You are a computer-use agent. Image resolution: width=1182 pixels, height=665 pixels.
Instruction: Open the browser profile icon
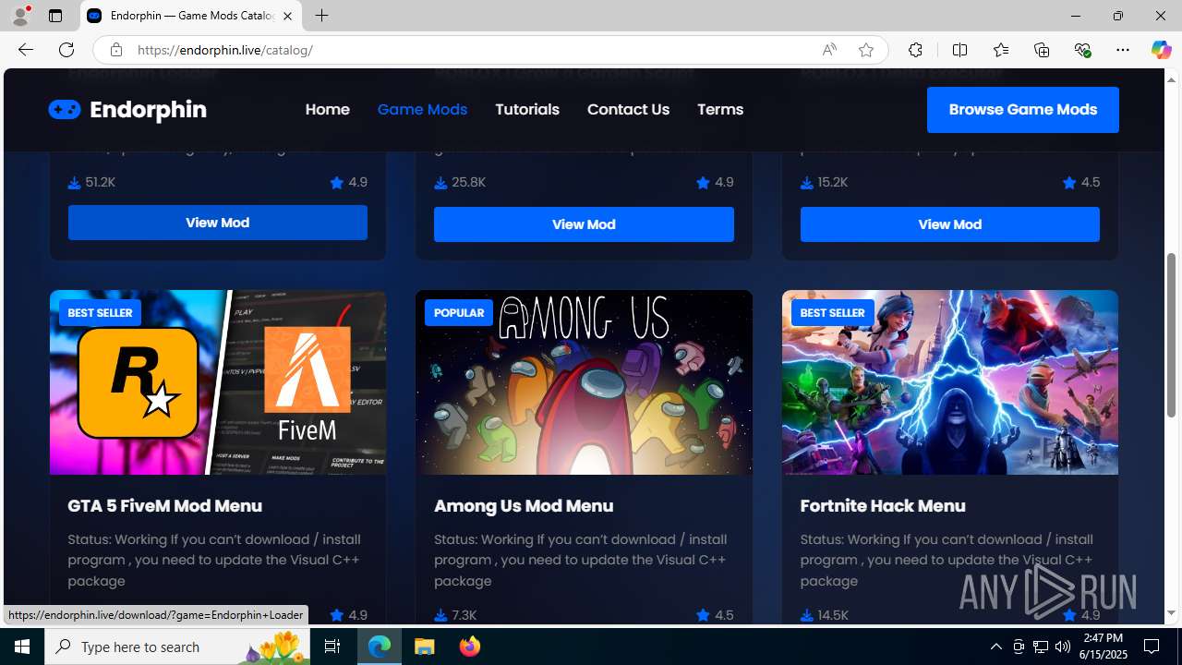tap(20, 16)
